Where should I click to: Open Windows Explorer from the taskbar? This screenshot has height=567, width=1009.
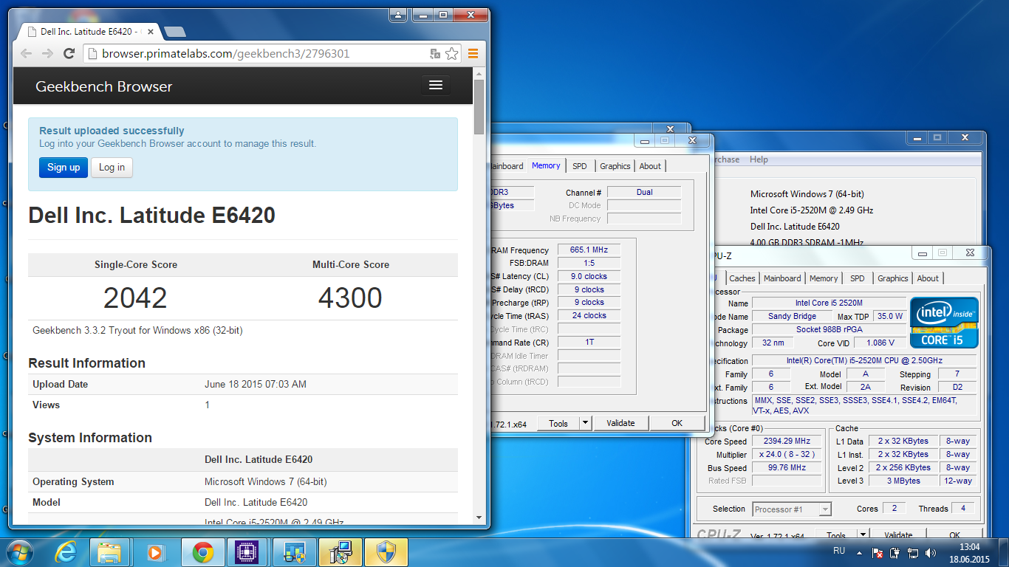[x=109, y=551]
